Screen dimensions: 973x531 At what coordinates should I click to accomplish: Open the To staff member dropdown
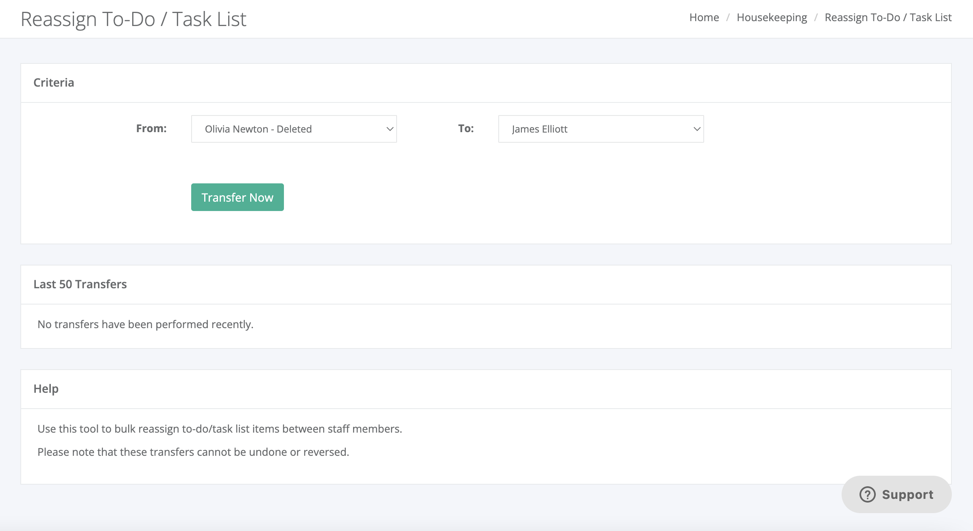(x=601, y=129)
